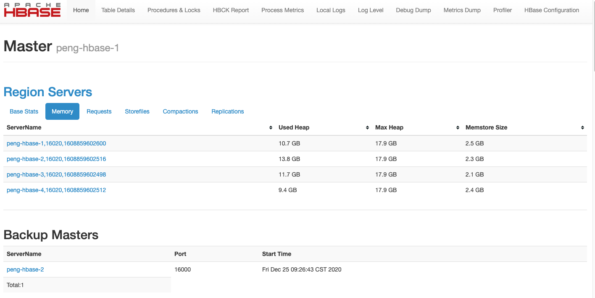Open the Profiler page
Viewport: 595px width, 298px height.
click(503, 10)
